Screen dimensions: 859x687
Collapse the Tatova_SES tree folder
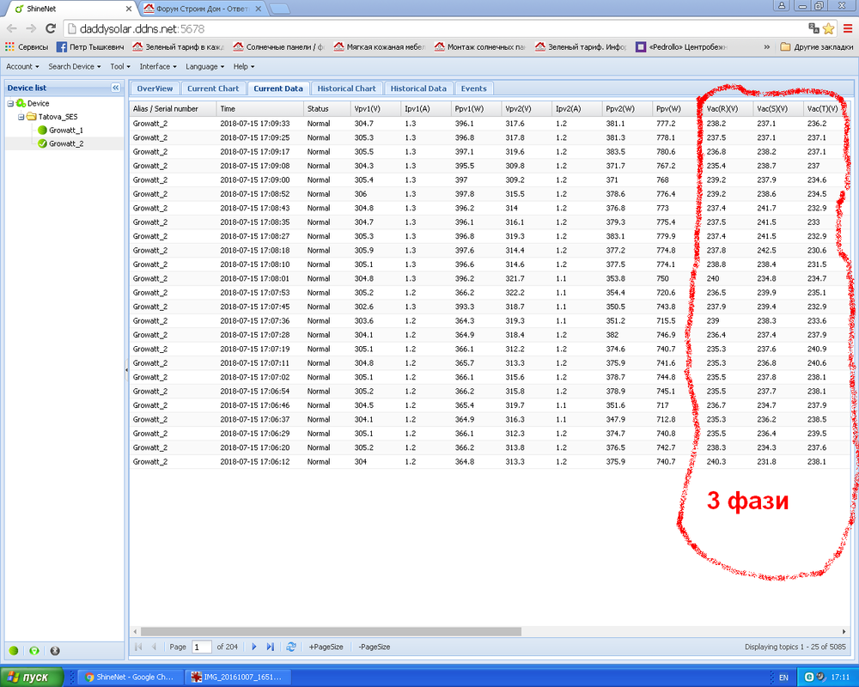(x=21, y=117)
